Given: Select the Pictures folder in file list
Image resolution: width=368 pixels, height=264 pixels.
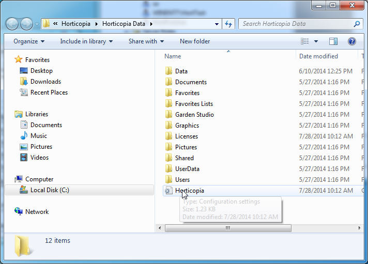Looking at the screenshot, I should coord(181,147).
